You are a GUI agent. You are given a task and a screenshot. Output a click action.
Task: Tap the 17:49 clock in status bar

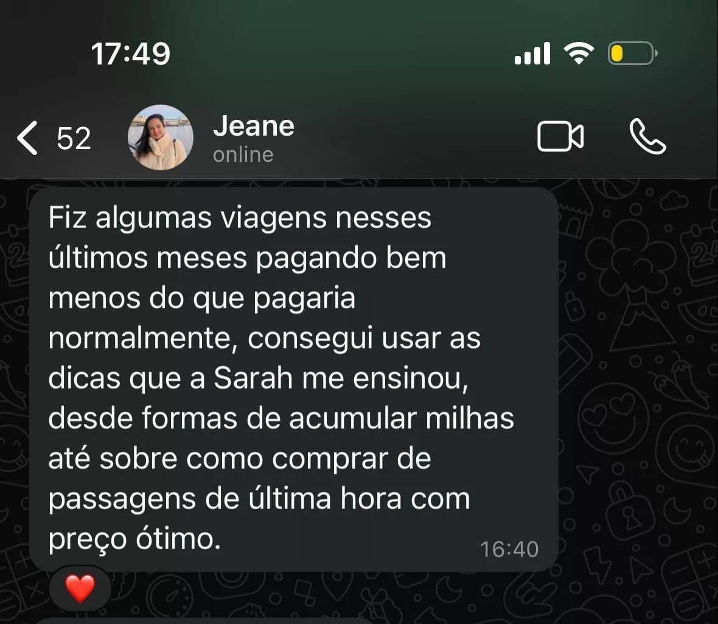tap(130, 54)
